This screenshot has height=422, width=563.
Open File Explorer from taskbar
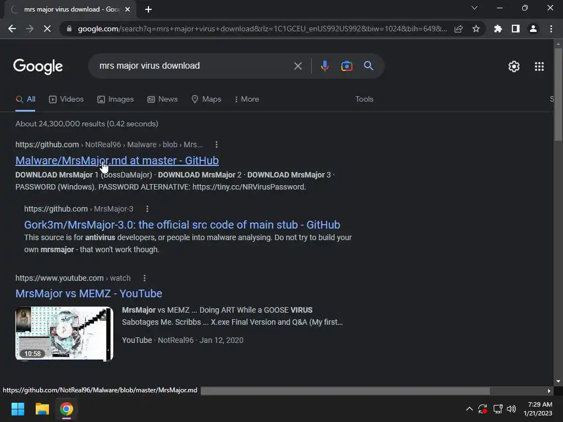pos(42,409)
